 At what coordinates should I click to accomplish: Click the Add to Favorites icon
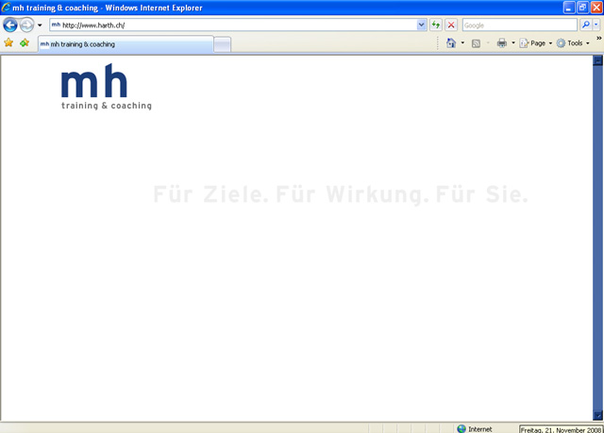click(25, 43)
